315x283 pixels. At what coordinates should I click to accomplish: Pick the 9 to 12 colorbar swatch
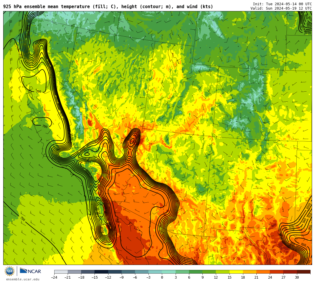coord(209,272)
